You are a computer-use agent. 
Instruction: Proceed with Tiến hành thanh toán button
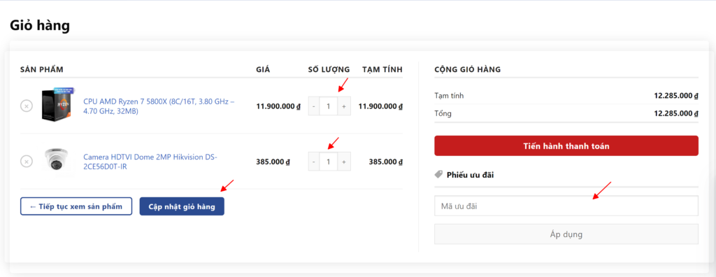[x=566, y=145]
